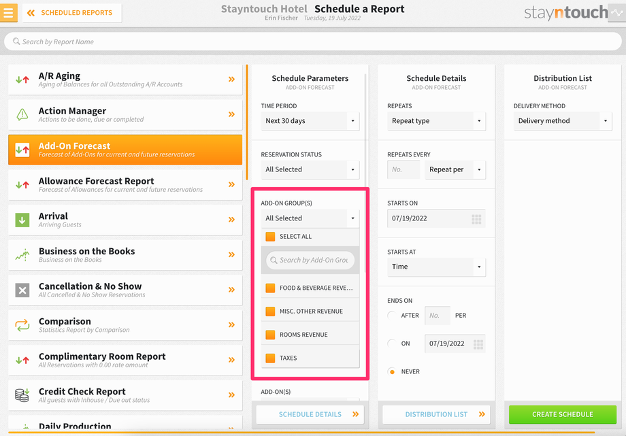Open Business on the Books chevron
The width and height of the screenshot is (626, 436).
[x=231, y=255]
